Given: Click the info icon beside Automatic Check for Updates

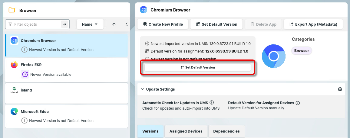Looking at the screenshot, I should point(212,103).
